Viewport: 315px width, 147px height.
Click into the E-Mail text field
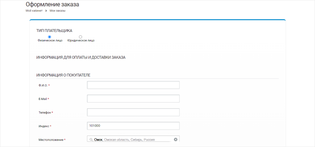click(x=133, y=99)
